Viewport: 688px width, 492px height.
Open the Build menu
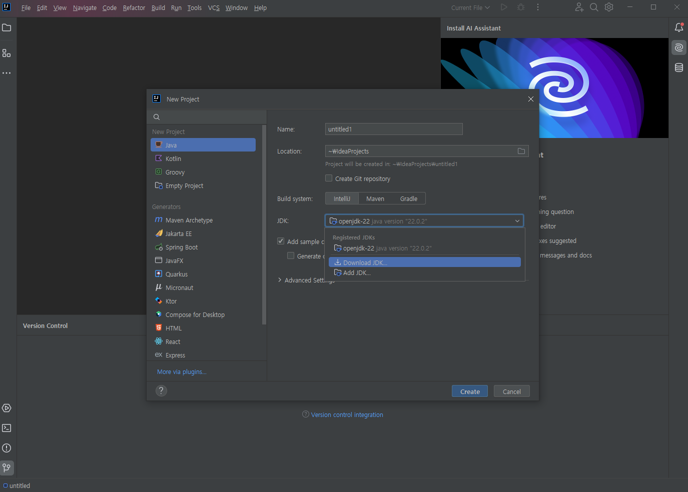(158, 7)
